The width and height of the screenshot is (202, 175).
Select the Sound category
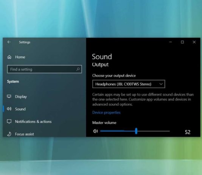point(20,109)
